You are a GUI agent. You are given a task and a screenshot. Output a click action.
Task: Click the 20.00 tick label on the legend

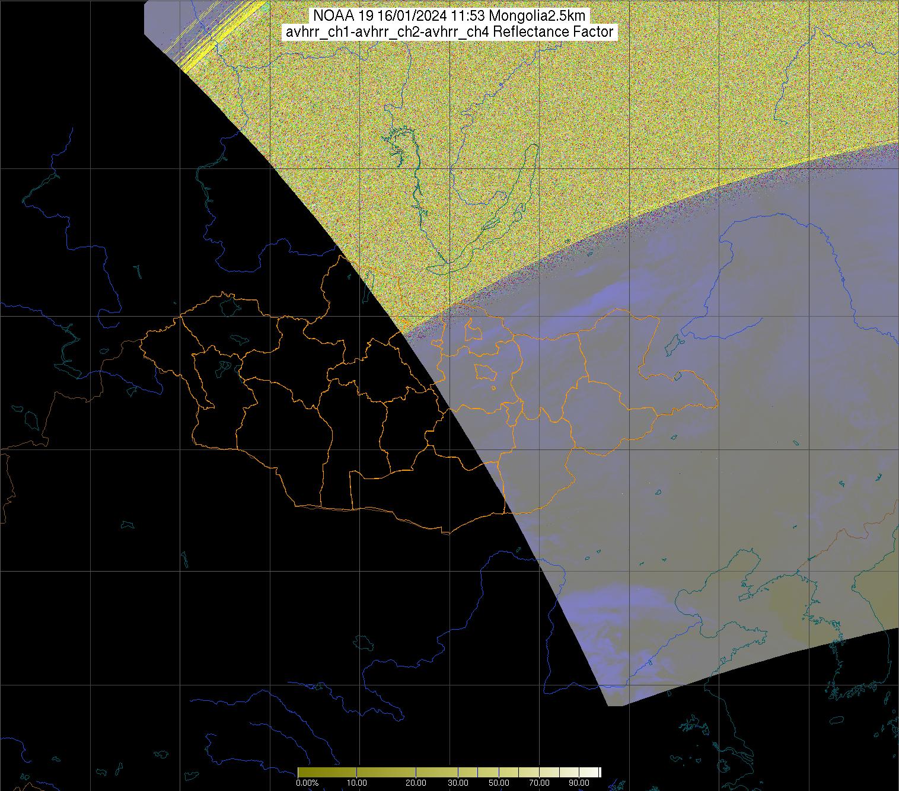click(415, 783)
